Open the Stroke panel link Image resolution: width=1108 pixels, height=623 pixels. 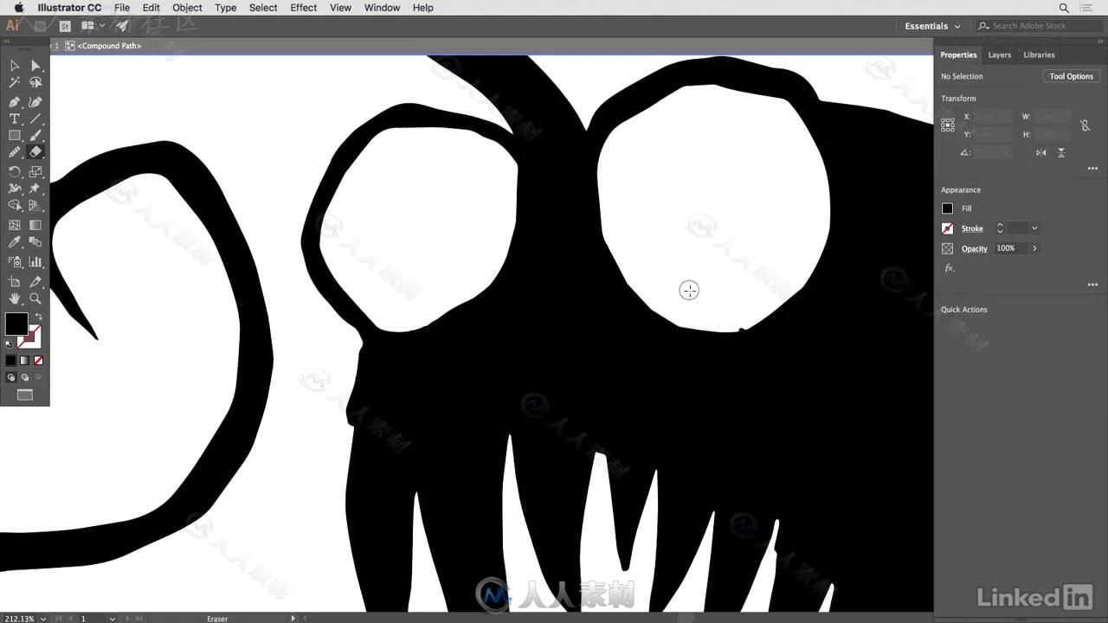pos(972,228)
